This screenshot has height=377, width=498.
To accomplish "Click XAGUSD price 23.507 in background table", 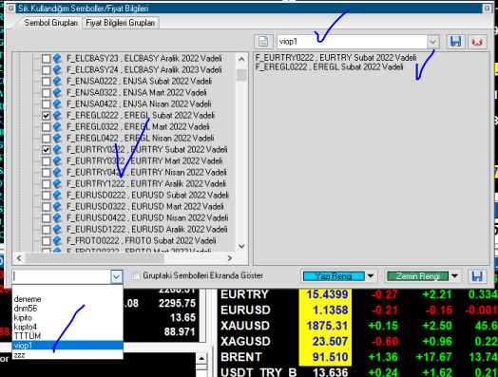I will click(x=331, y=342).
